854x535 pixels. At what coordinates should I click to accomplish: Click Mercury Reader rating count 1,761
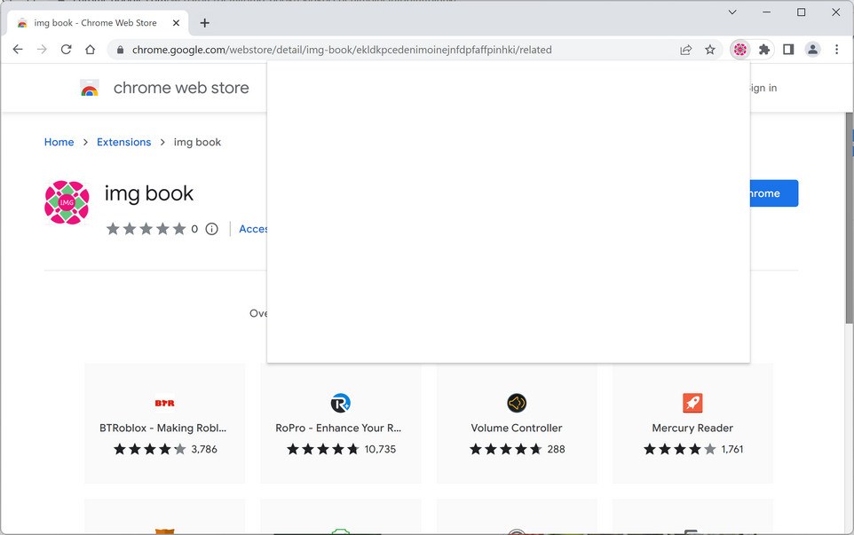tap(732, 449)
